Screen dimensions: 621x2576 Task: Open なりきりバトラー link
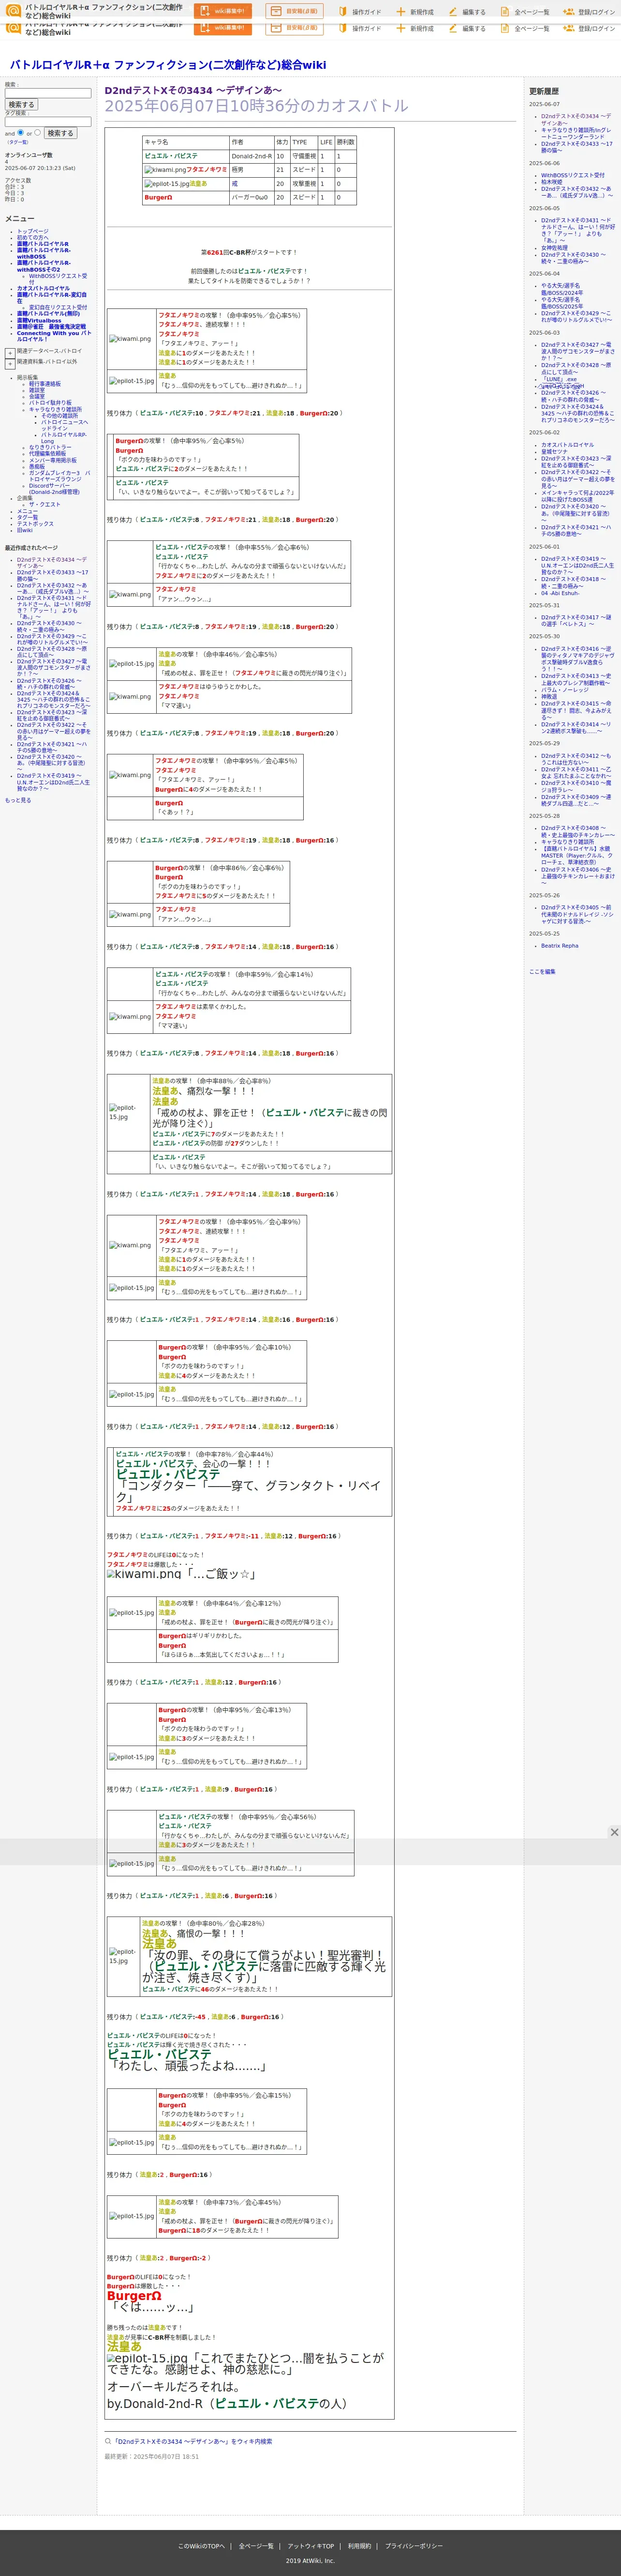pyautogui.click(x=50, y=447)
